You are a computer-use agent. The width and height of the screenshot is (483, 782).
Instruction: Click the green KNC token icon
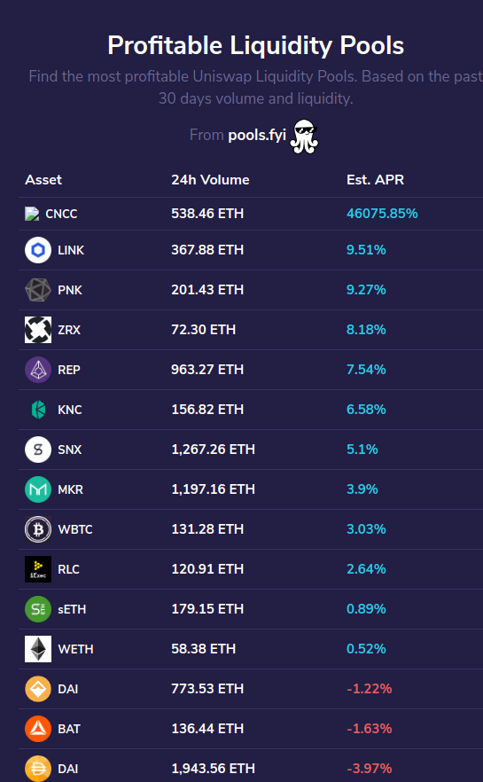point(38,410)
